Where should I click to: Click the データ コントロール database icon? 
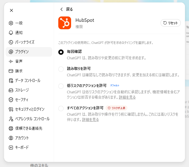point(11,81)
